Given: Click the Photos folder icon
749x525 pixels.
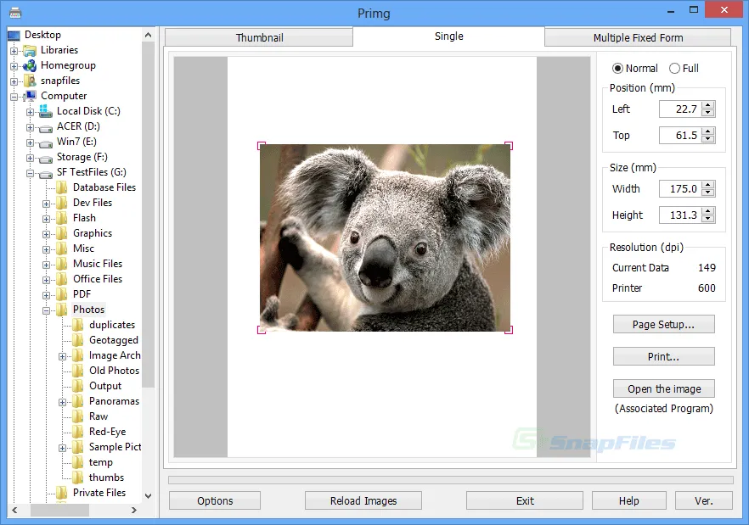Looking at the screenshot, I should [x=62, y=310].
